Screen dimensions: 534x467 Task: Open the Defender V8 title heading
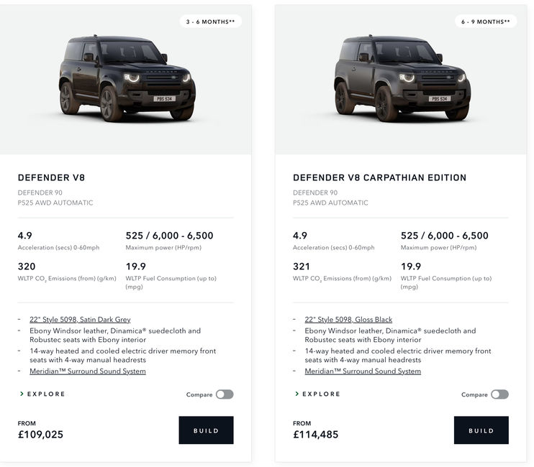(51, 177)
